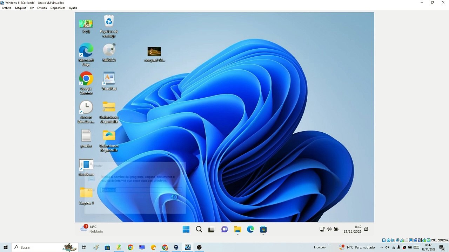Click VirtualBox optical disk status icon
The height and width of the screenshot is (252, 449).
(x=389, y=240)
